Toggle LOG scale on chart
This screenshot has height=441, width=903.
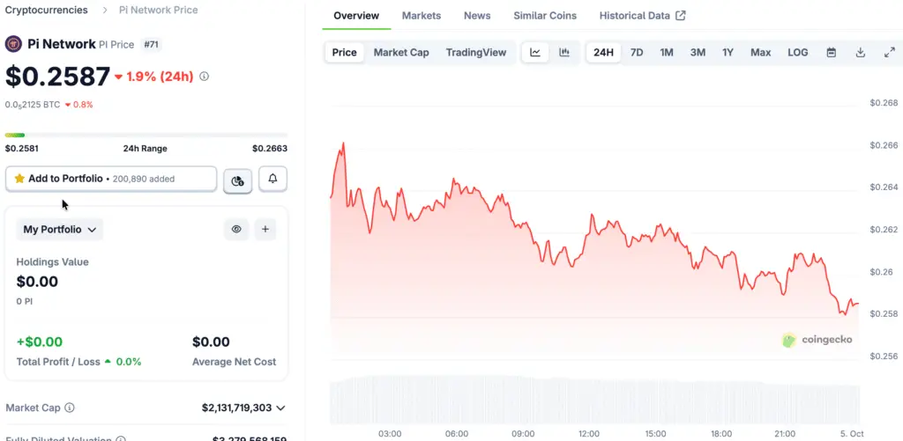click(797, 53)
